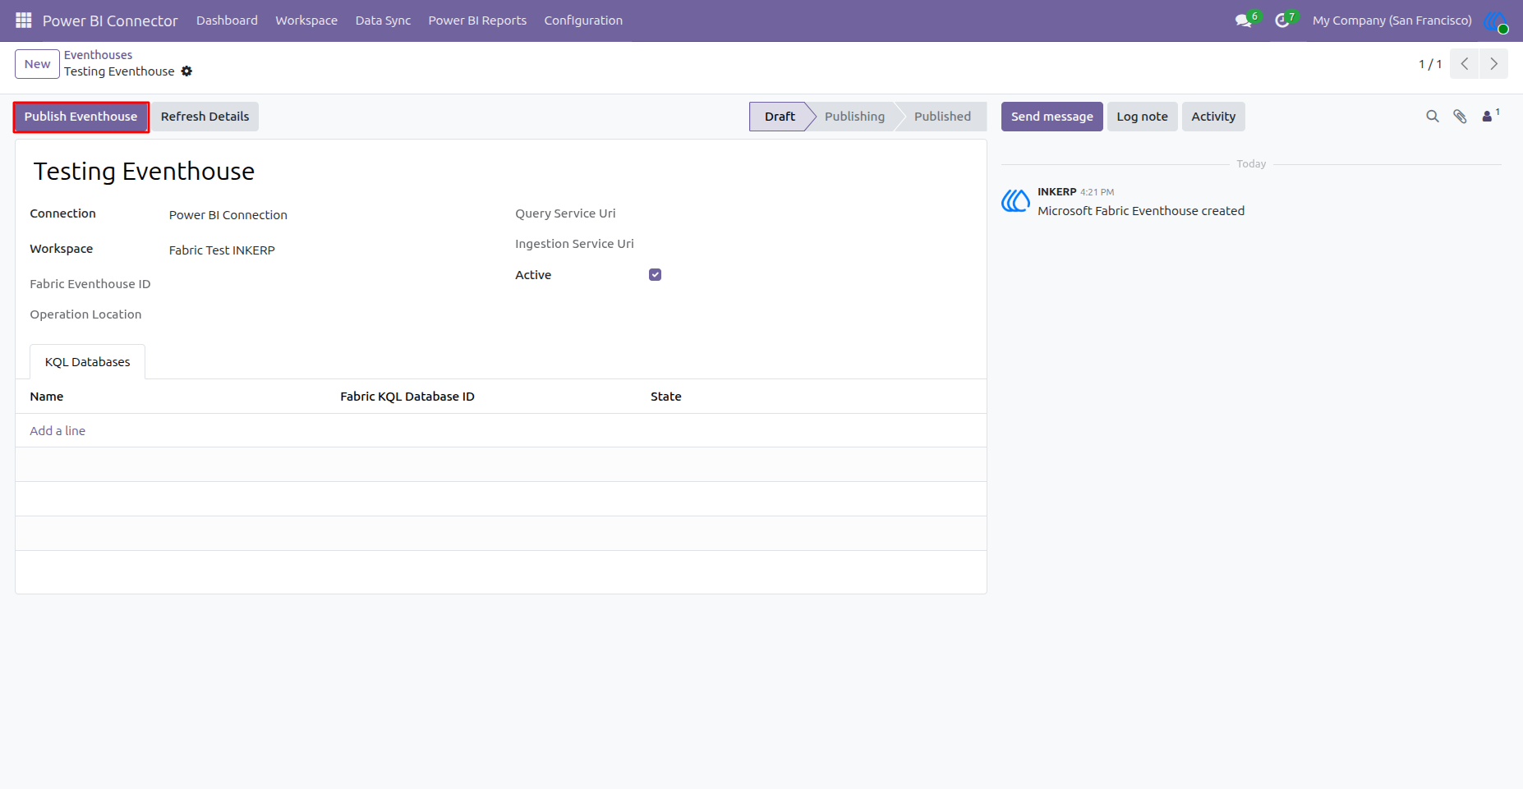Go to the previous record arrow

point(1465,64)
